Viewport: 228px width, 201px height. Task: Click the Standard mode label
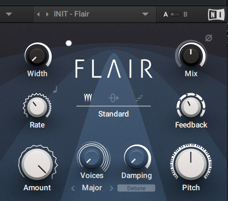click(113, 114)
